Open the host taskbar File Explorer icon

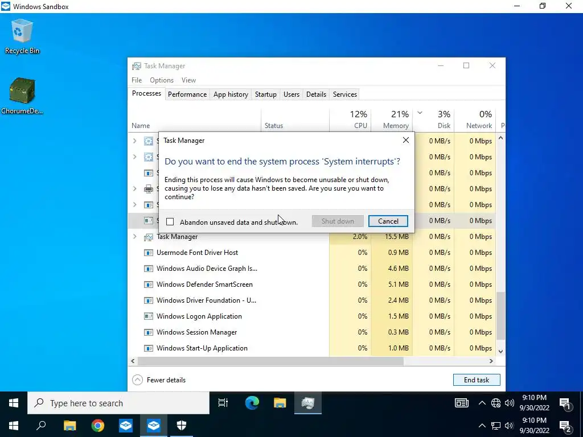tap(69, 426)
